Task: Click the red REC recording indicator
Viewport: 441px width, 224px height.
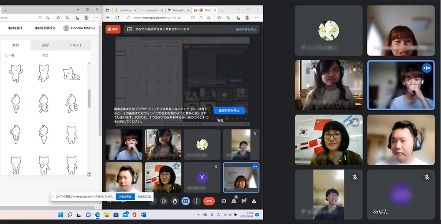Action: coord(113,29)
